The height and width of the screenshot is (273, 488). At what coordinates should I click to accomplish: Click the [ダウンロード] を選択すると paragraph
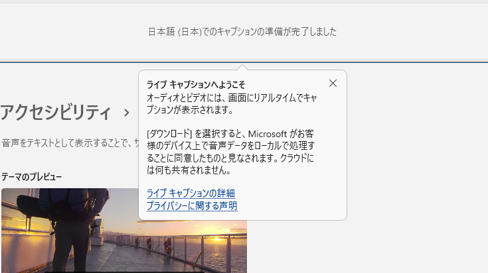tap(230, 152)
